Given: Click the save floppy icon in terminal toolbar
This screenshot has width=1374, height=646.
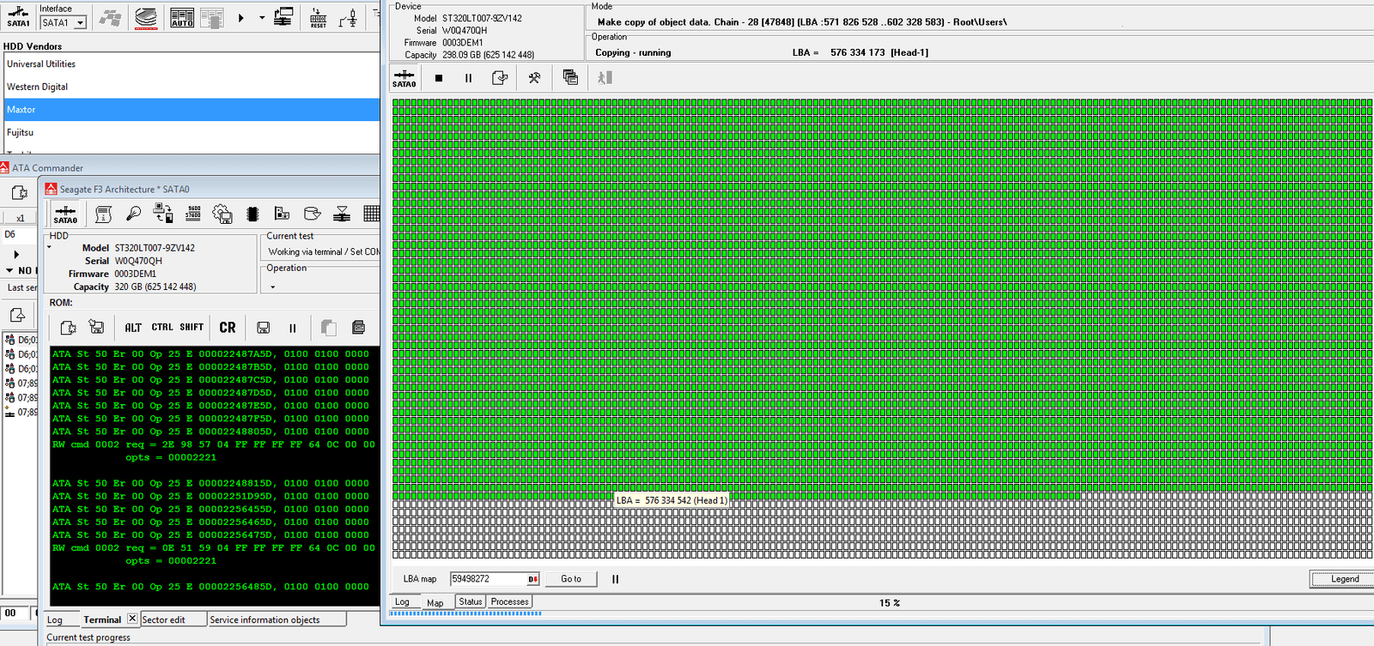Looking at the screenshot, I should [x=264, y=328].
